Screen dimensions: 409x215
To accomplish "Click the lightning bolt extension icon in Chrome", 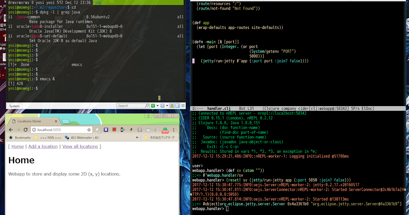I will tap(131, 130).
